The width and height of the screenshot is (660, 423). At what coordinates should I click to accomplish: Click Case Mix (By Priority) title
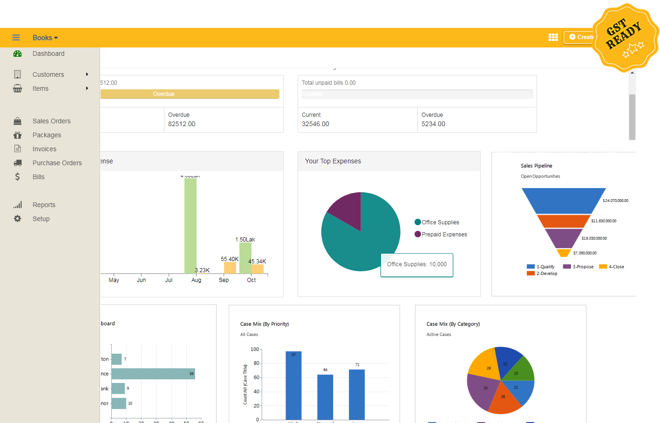265,324
